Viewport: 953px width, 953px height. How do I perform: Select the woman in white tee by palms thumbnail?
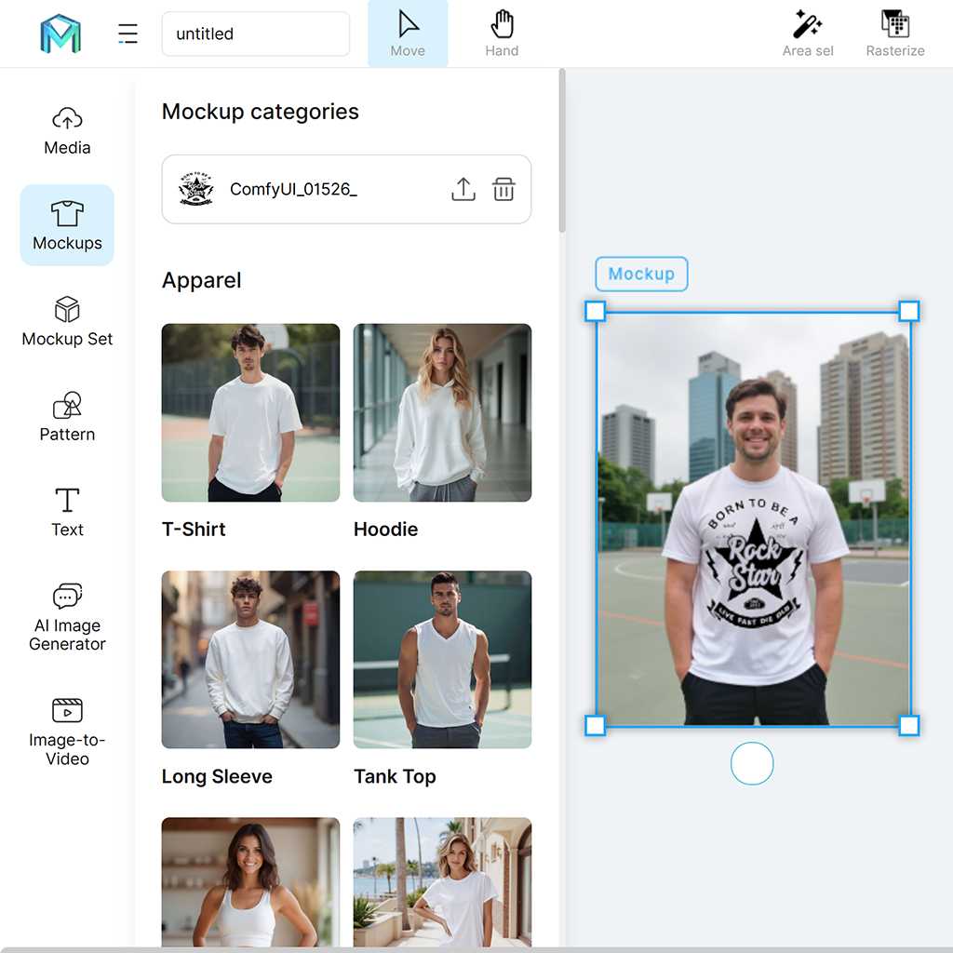[x=442, y=882]
